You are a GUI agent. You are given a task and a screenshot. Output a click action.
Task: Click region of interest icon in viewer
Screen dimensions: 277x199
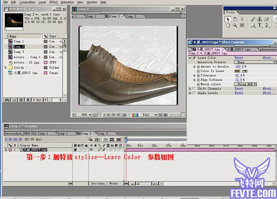click(160, 115)
